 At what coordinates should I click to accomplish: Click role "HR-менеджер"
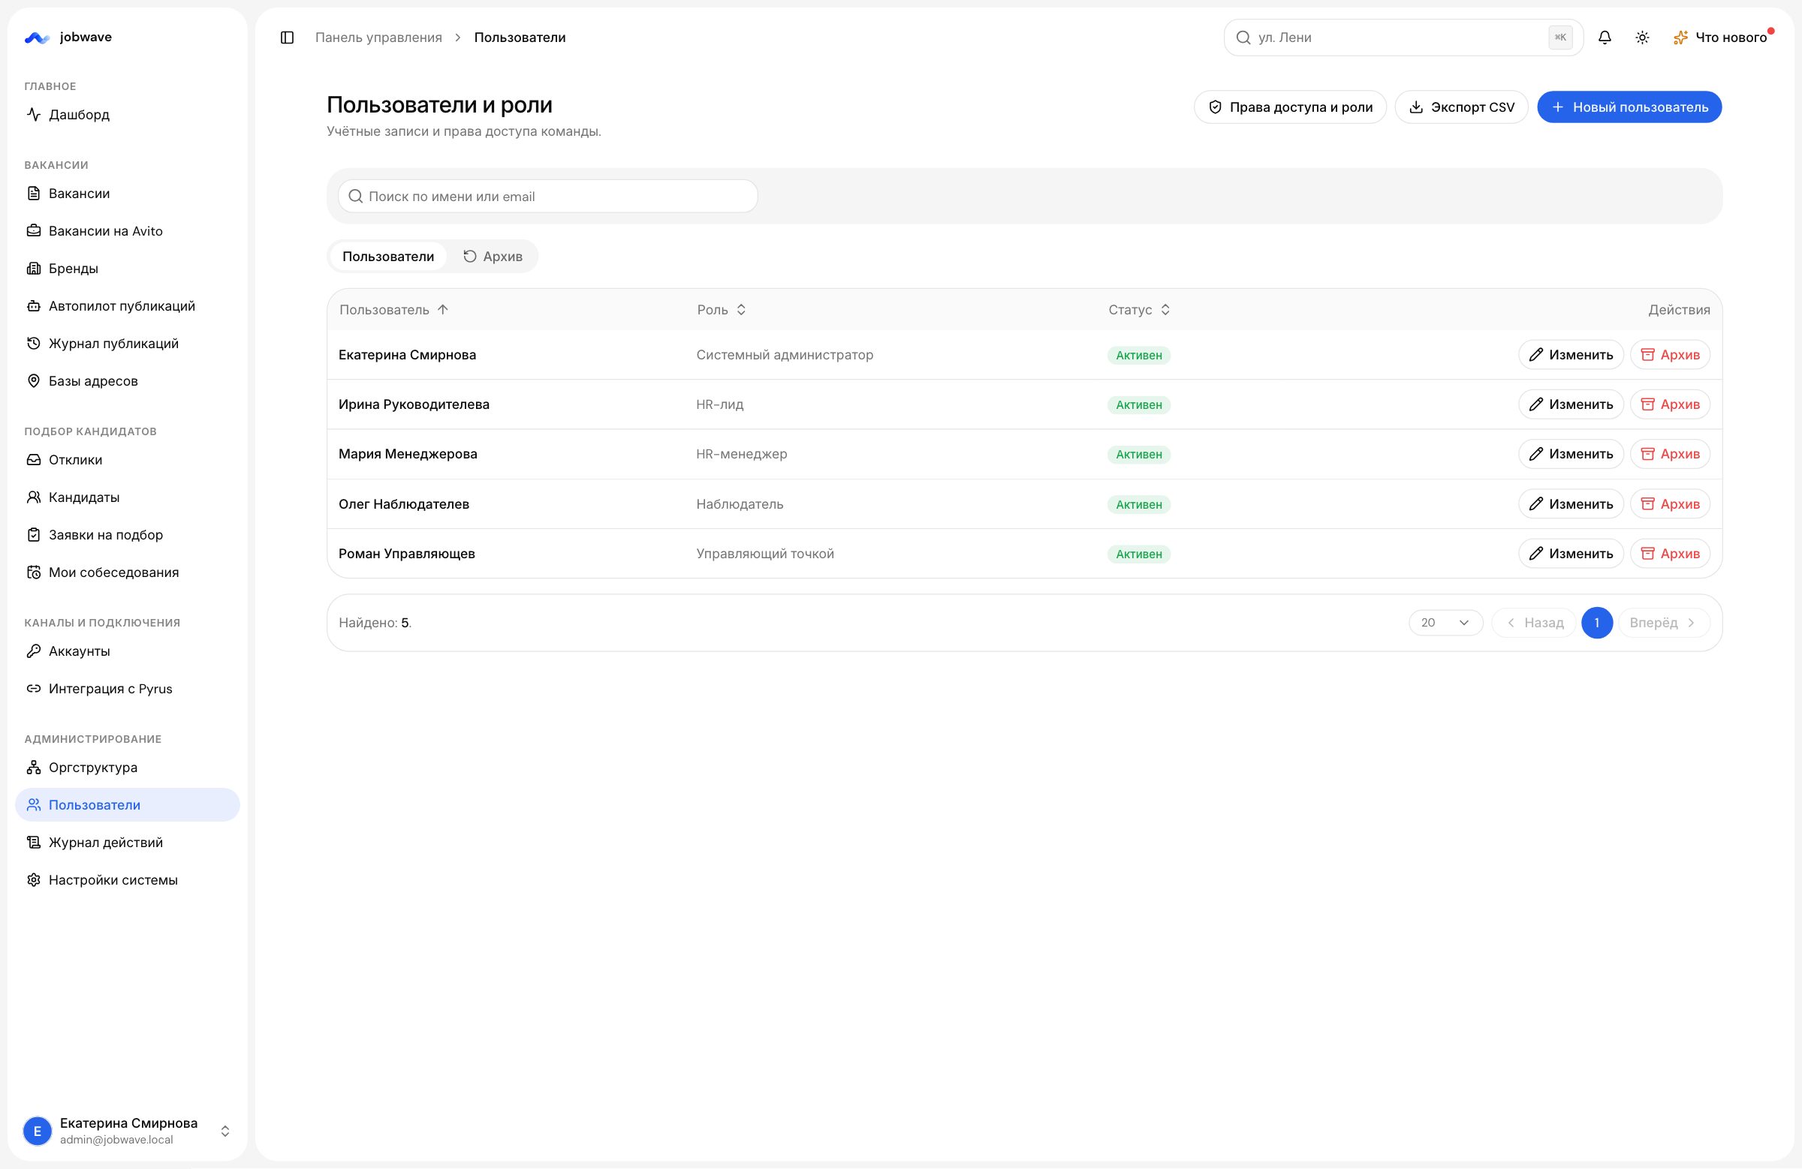pos(741,454)
